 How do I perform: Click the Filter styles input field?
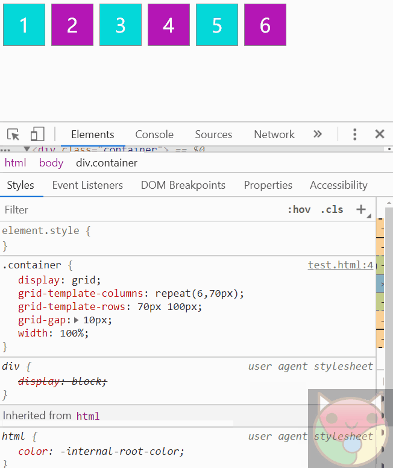click(x=143, y=209)
